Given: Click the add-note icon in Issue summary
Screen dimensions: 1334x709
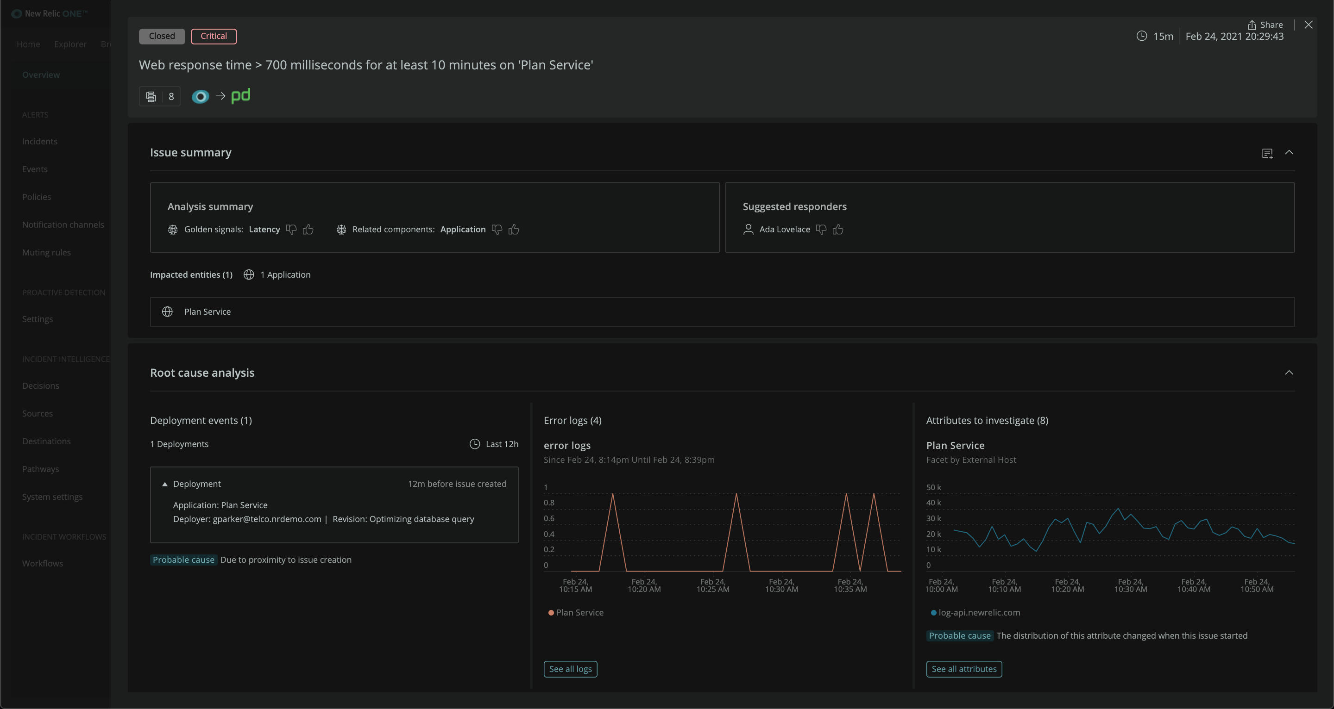Looking at the screenshot, I should coord(1267,153).
